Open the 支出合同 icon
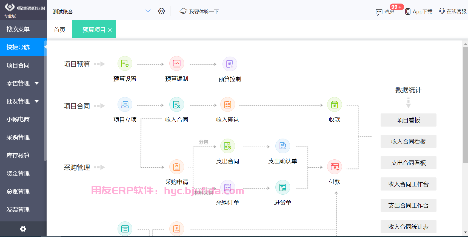The height and width of the screenshot is (237, 468). 228,146
